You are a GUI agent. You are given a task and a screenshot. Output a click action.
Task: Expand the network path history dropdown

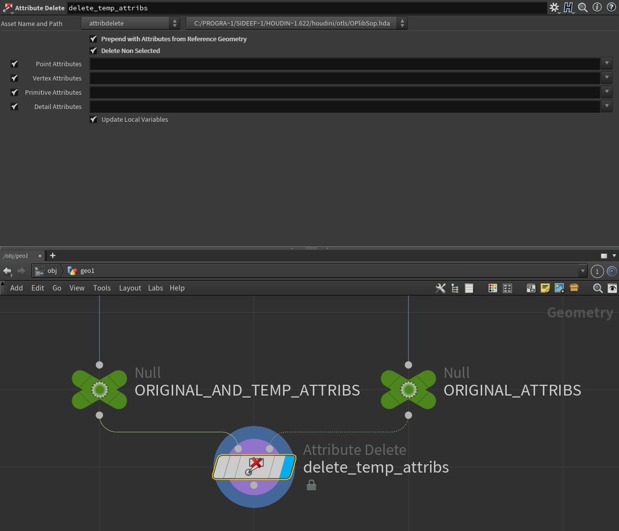pyautogui.click(x=583, y=271)
